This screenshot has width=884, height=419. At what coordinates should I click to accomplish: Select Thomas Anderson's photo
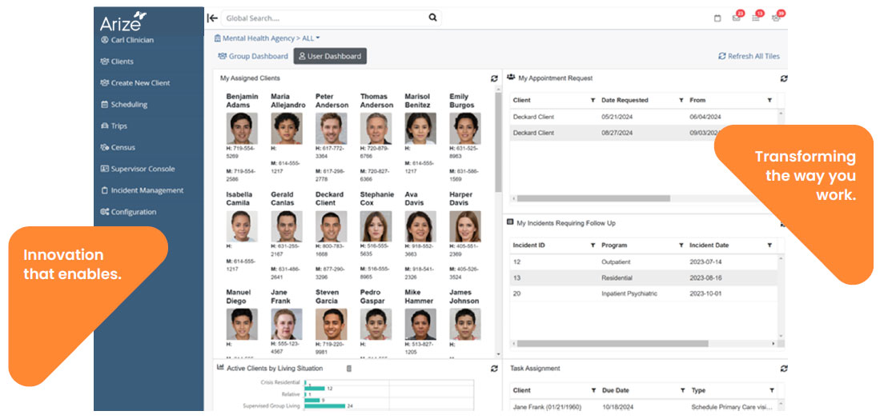tap(376, 129)
